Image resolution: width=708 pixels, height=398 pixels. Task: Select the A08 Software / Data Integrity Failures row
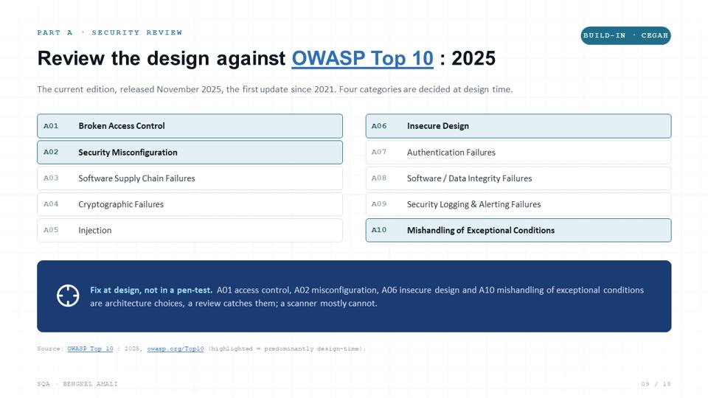518,178
